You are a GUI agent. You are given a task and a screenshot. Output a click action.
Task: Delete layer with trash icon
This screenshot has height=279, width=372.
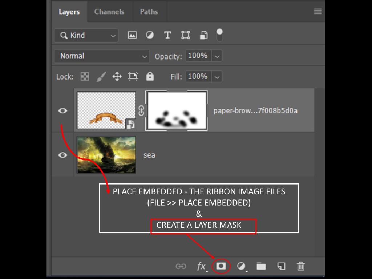coord(301,267)
